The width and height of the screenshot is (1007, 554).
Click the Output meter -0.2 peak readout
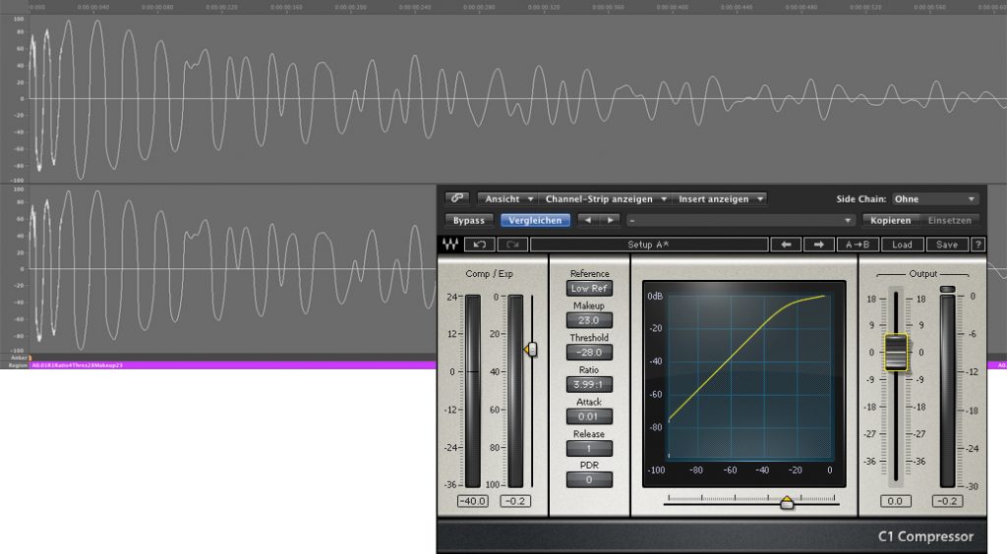tap(947, 501)
